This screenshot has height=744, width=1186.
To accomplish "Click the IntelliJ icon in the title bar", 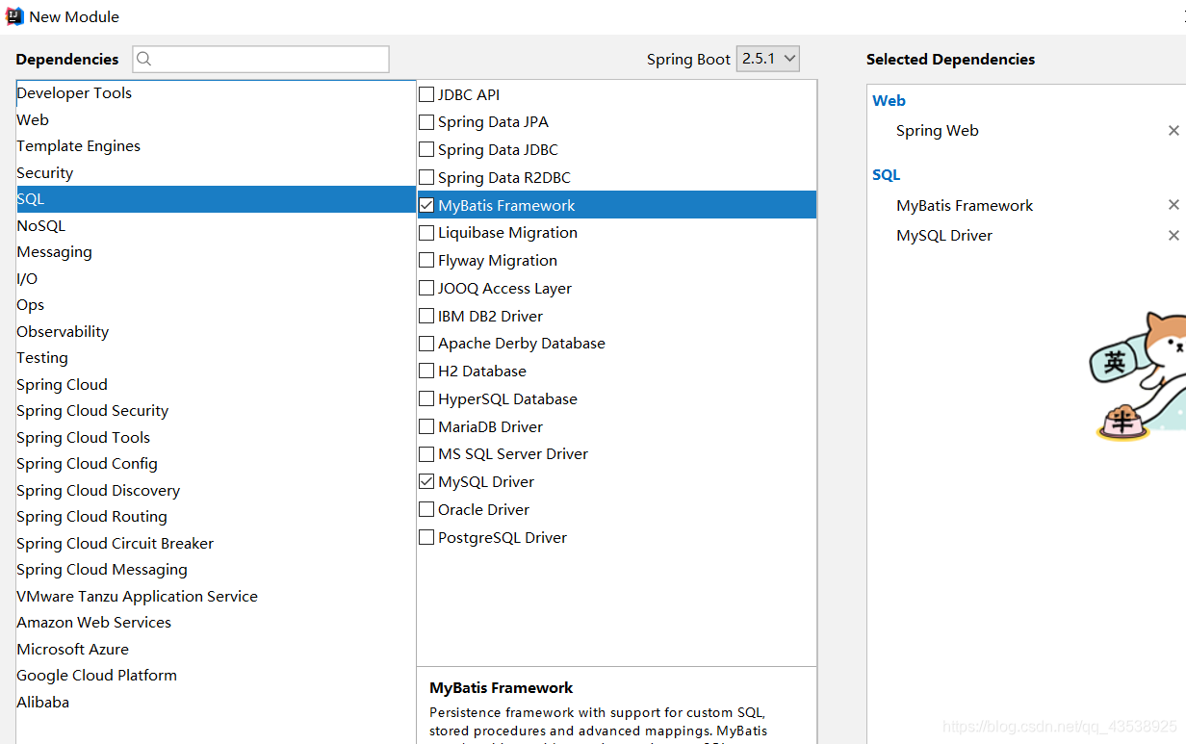I will 14,15.
